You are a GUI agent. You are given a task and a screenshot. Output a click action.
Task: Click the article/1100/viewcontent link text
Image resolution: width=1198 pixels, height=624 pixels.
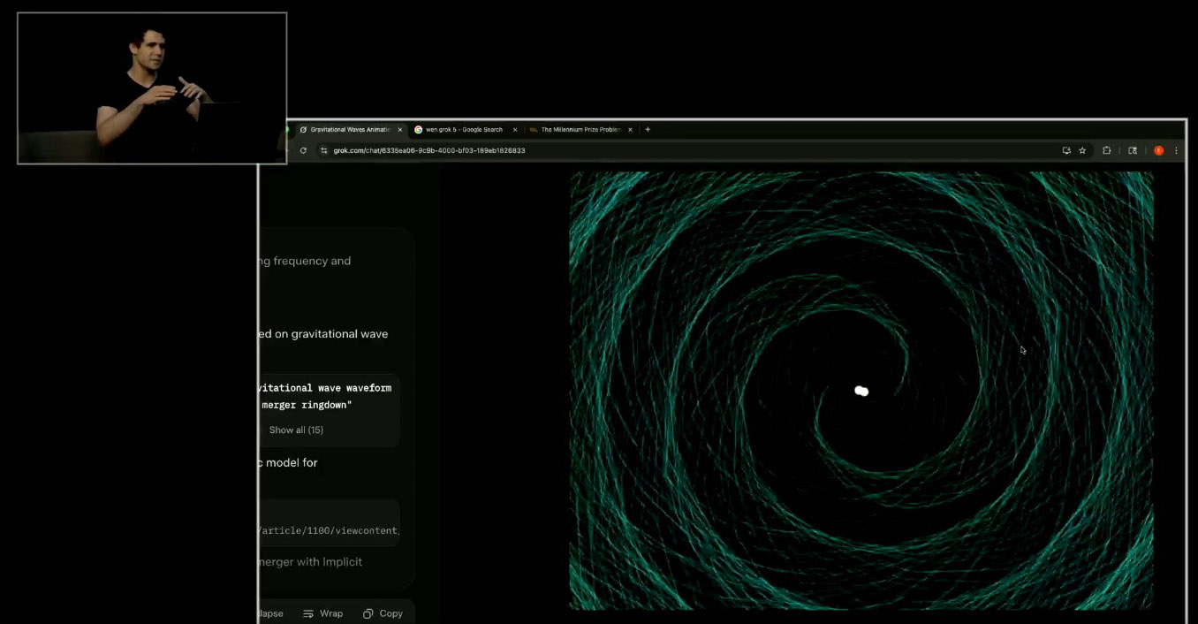[329, 530]
